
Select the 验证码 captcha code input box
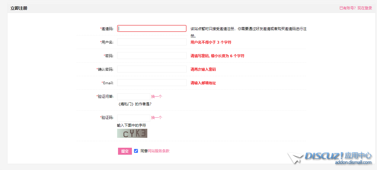tap(133, 118)
